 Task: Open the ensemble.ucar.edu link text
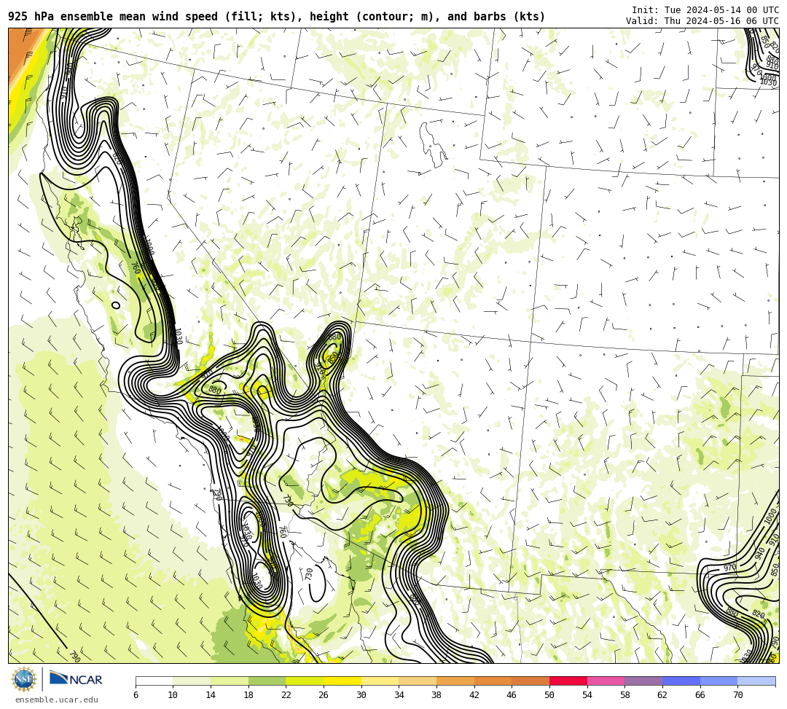click(x=57, y=700)
